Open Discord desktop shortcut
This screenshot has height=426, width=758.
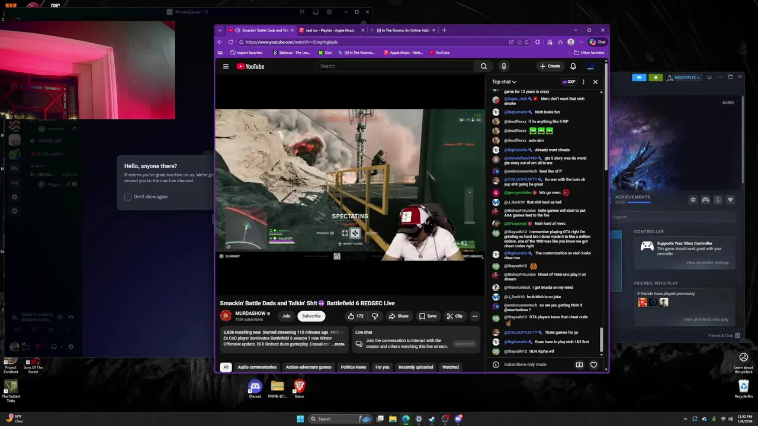[255, 389]
